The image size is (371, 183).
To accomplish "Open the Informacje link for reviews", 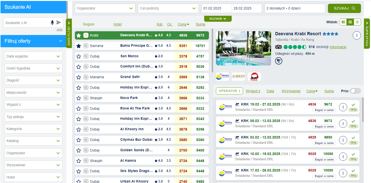I will point(338,47).
